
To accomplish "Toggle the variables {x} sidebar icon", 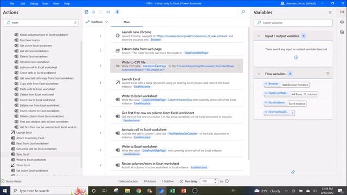I will tap(342, 12).
